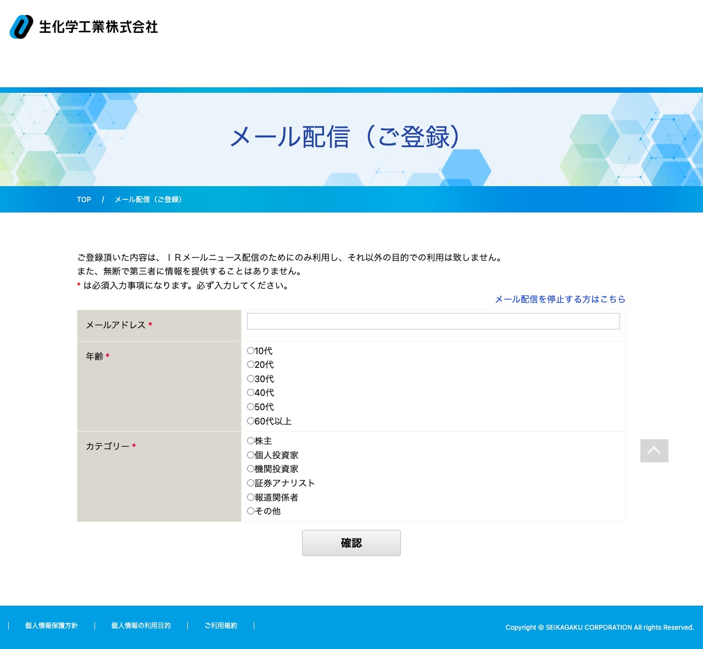Click the Seikagaku company logo
The image size is (703, 649).
tap(83, 27)
